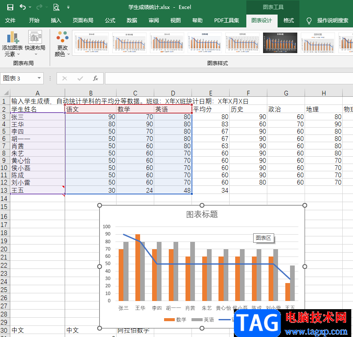Select the second chart style thumbnail
Screen dimensions: 353x337
[129, 43]
